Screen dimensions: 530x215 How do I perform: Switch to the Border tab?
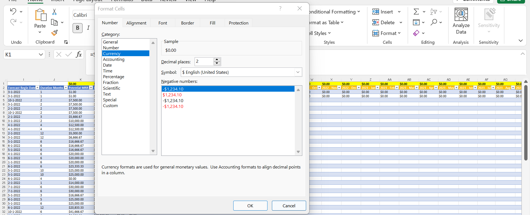(x=188, y=23)
